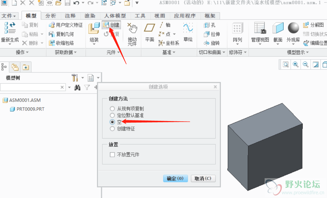327x198 pixels.
Task: Open the File (文件) menu
Action: pyautogui.click(x=9, y=16)
